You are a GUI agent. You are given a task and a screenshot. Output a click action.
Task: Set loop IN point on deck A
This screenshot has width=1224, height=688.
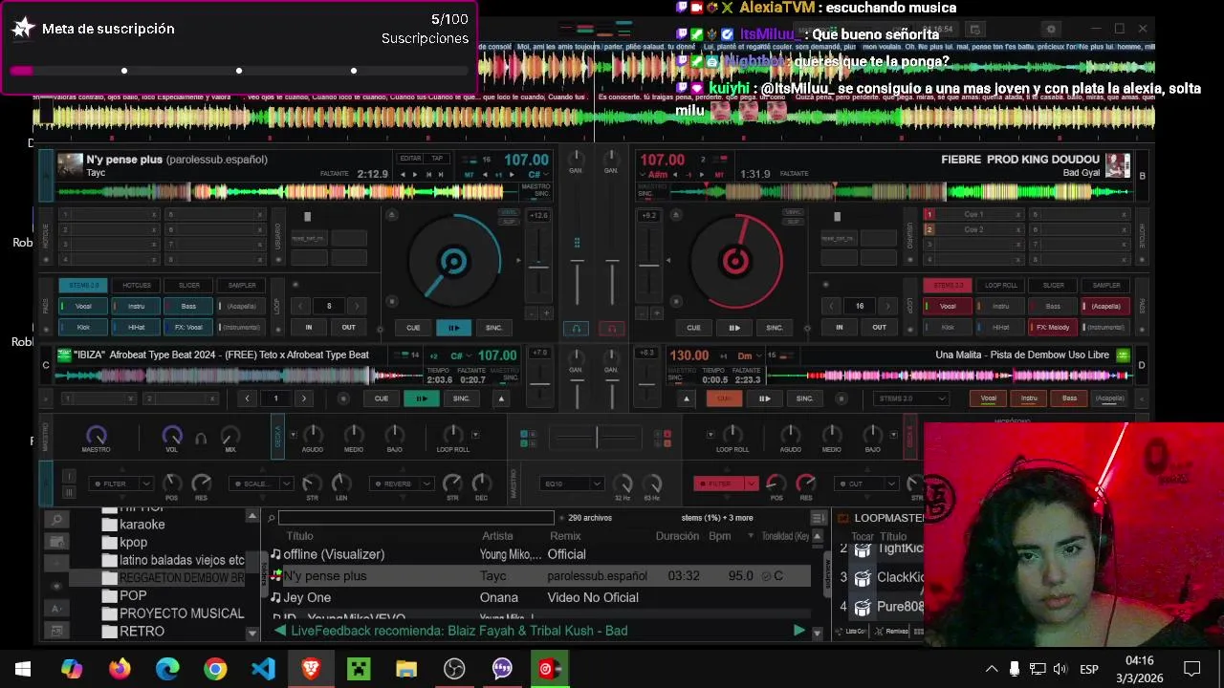click(x=308, y=327)
